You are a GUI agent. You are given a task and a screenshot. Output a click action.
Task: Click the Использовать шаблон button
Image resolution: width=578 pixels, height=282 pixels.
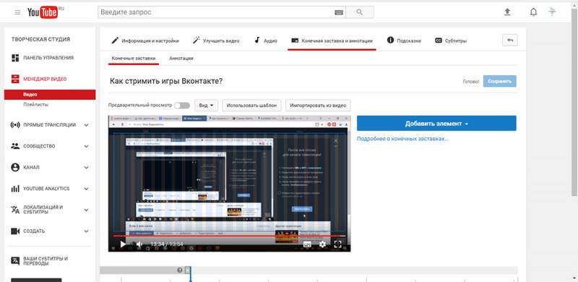(x=251, y=105)
